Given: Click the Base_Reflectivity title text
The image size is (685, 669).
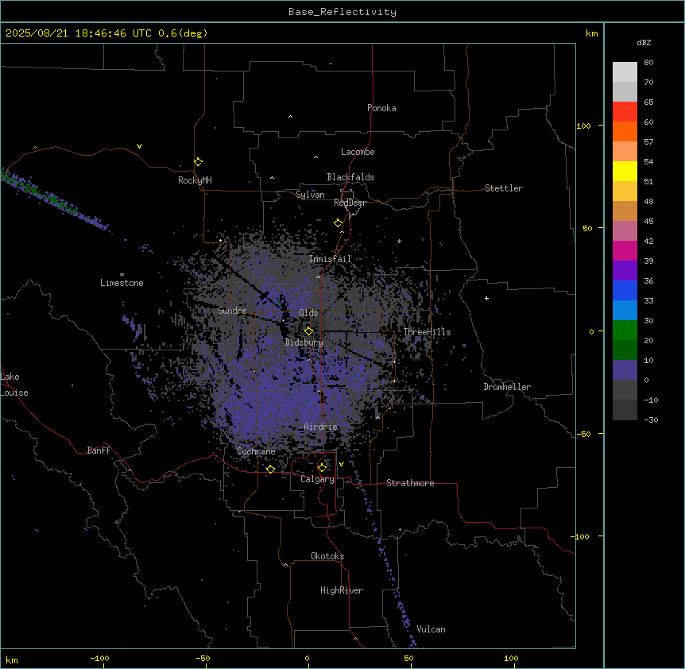Looking at the screenshot, I should [342, 12].
